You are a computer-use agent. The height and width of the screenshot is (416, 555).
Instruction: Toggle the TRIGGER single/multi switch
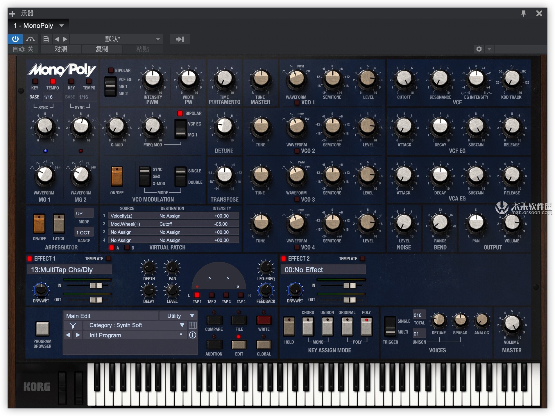tap(390, 327)
